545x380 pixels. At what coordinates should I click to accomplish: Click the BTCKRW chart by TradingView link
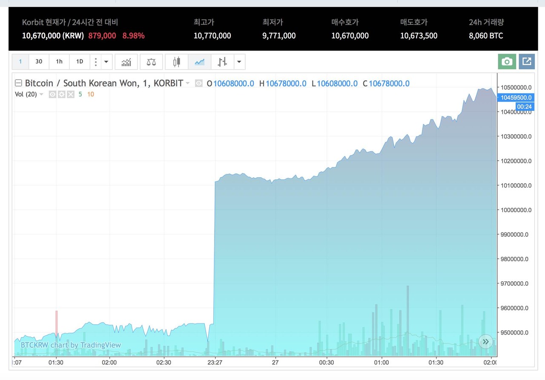coord(71,345)
